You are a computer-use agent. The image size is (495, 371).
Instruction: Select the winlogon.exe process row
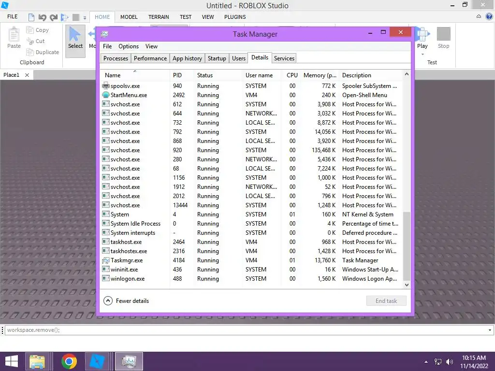click(x=251, y=279)
